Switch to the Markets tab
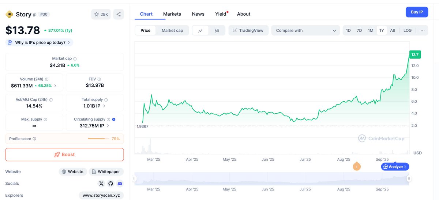Image resolution: width=439 pixels, height=200 pixels. (x=172, y=14)
